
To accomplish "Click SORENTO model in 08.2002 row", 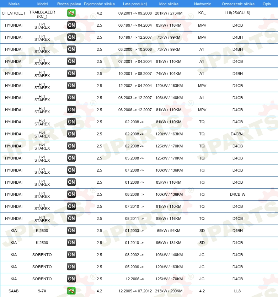I will coord(42,255).
